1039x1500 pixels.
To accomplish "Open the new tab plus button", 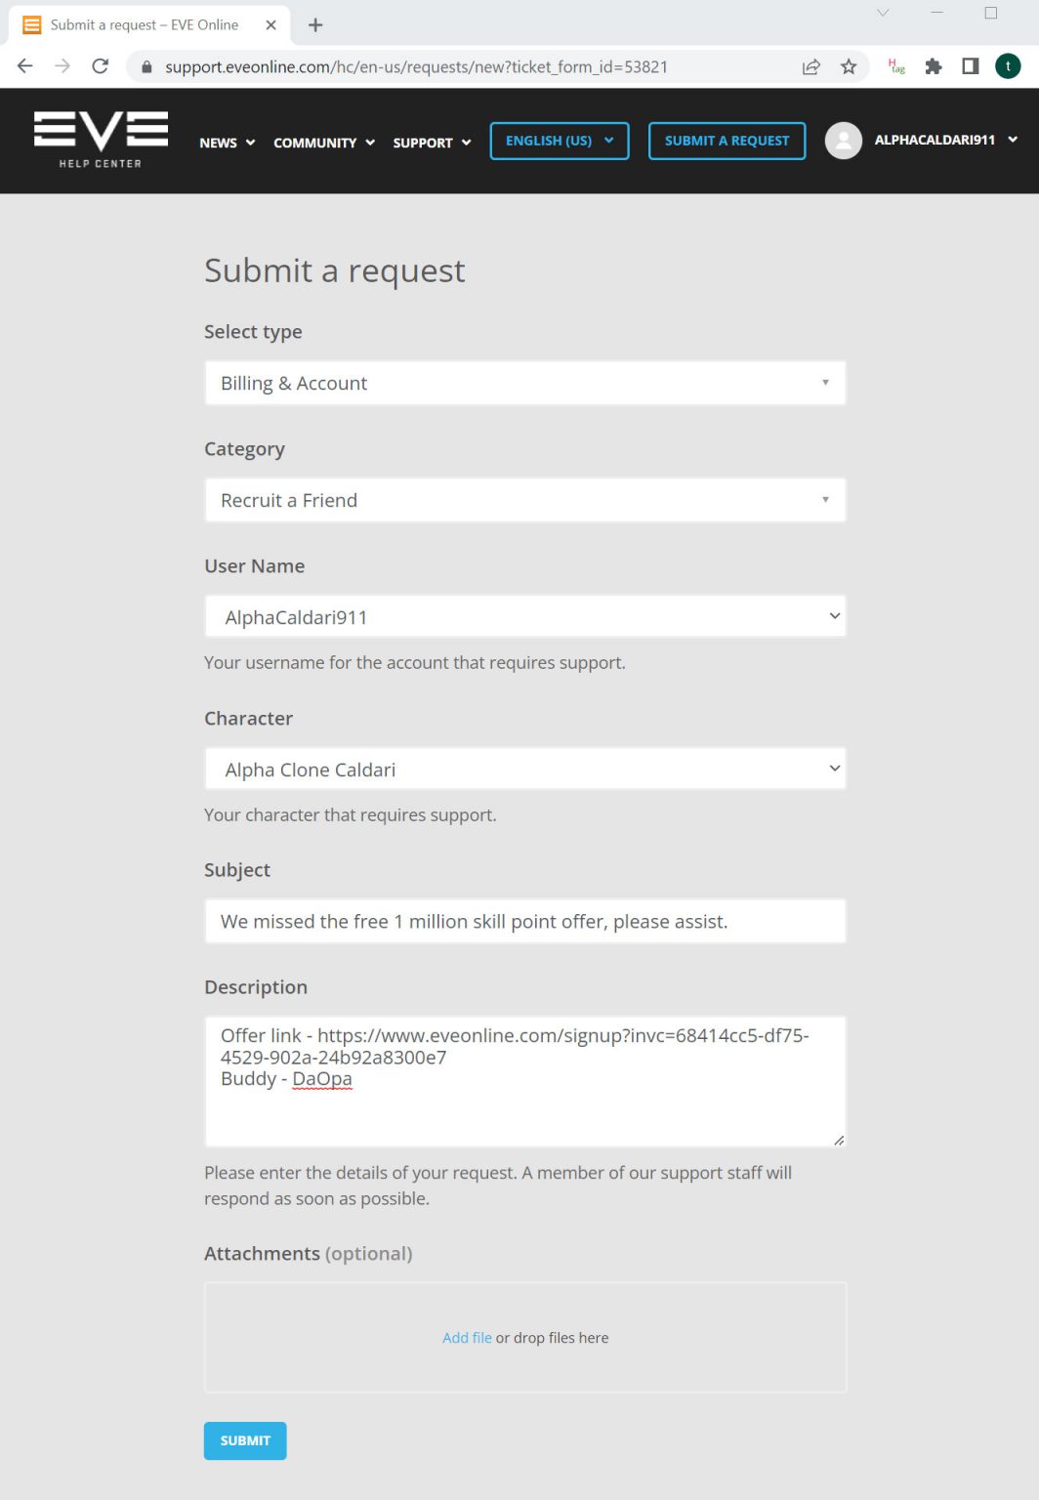I will (315, 25).
